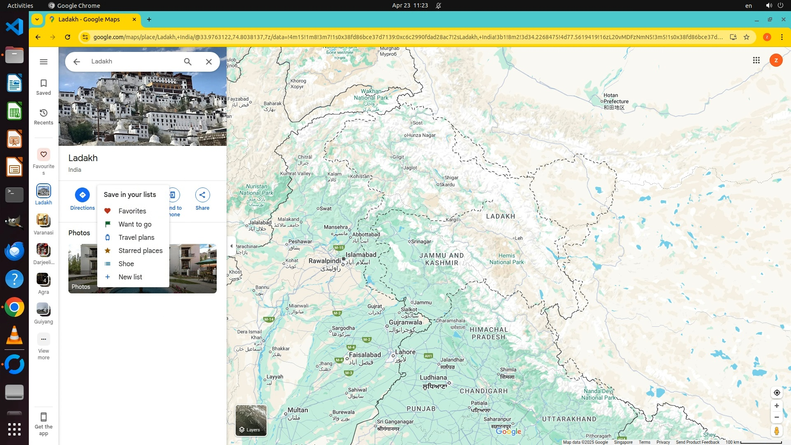
Task: Click New list option
Action: (x=130, y=277)
